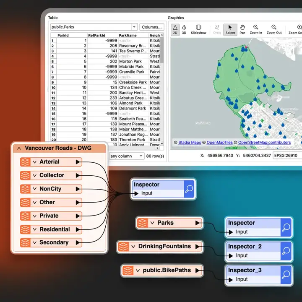Viewport: 302px width, 302px height.
Task: Click the Arterial output port arrow
Action: pos(78,162)
